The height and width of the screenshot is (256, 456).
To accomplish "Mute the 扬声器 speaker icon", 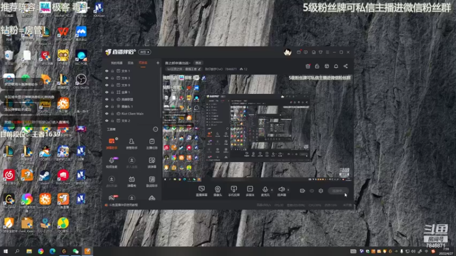I will [281, 189].
